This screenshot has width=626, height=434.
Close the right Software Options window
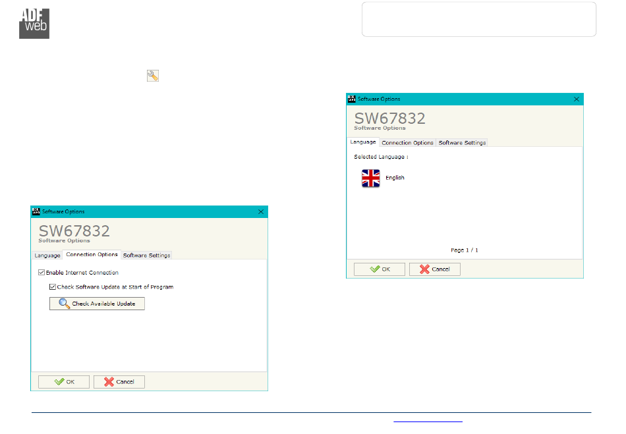577,99
